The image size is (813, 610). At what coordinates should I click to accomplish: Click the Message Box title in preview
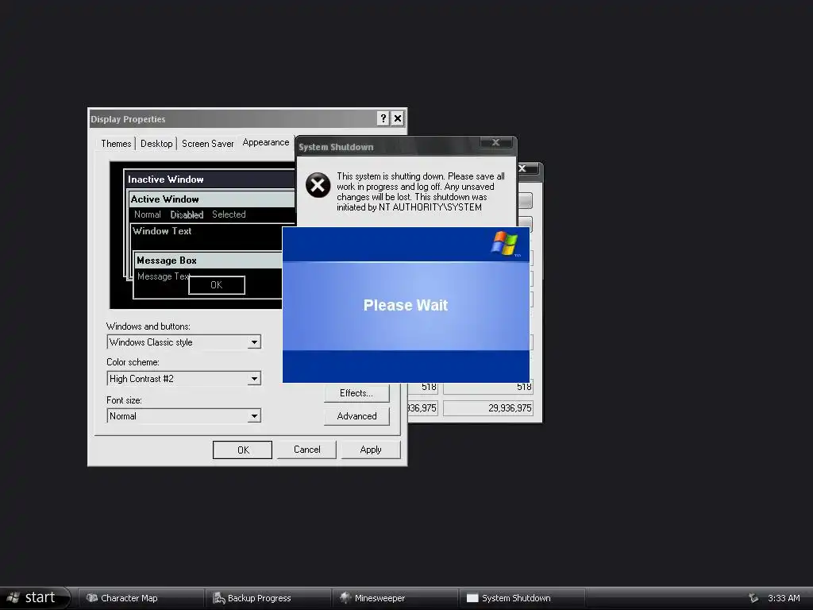coord(167,261)
